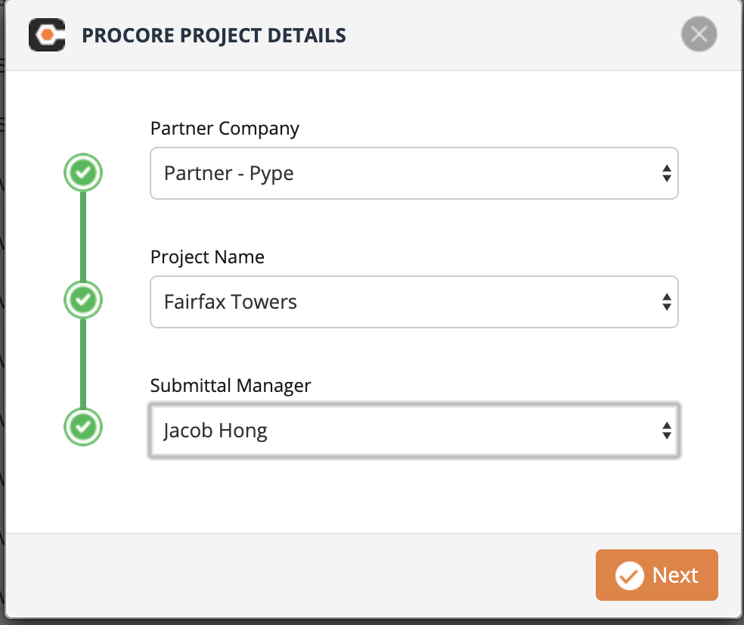Click the arrows on Jacob Hong selector
744x625 pixels.
click(x=666, y=431)
